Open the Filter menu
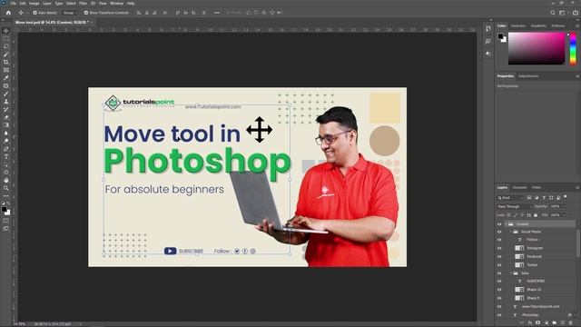 click(x=83, y=4)
